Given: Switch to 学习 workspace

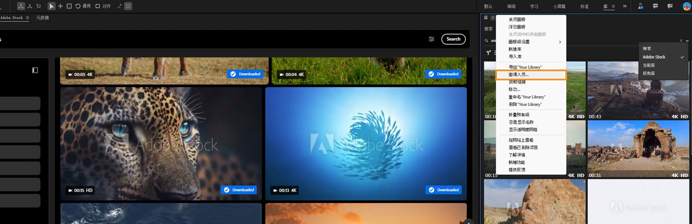Looking at the screenshot, I should point(534,6).
